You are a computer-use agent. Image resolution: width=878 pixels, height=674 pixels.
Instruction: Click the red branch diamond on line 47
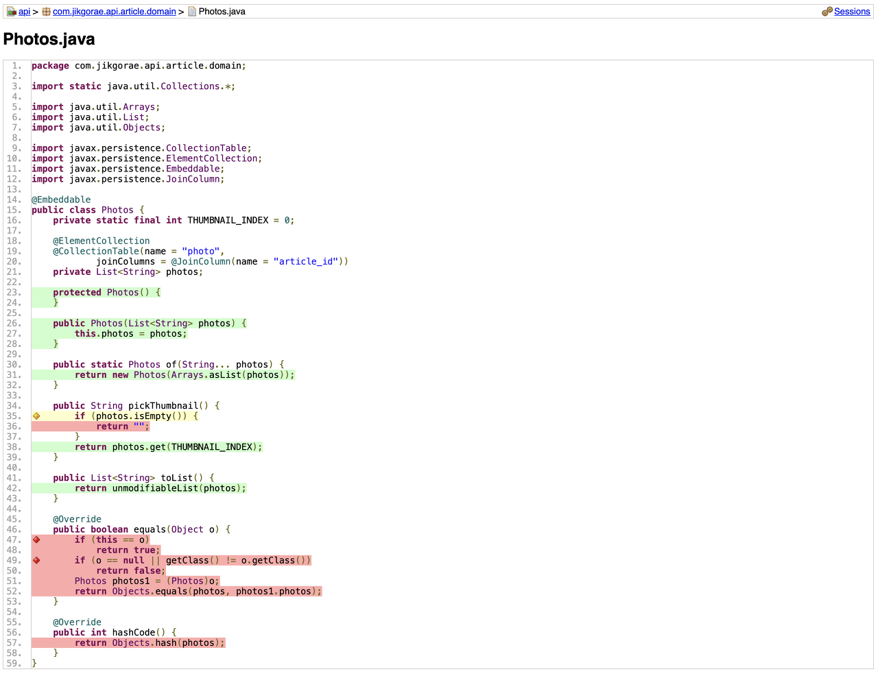(x=36, y=540)
